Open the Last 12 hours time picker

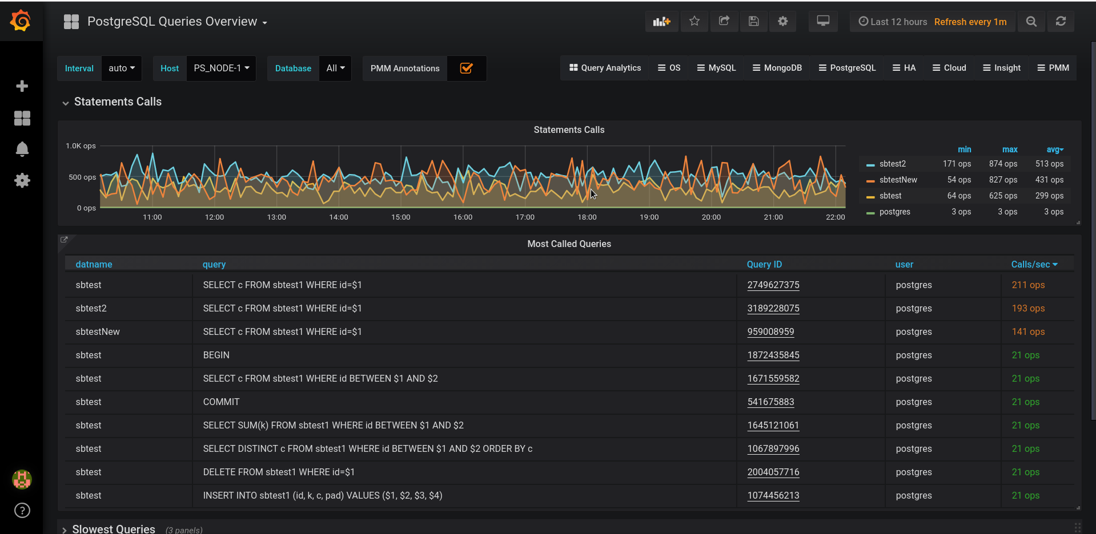pos(893,22)
